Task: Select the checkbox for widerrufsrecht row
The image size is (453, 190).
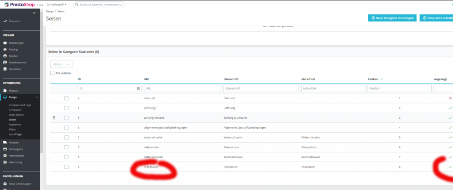Action: pos(67,137)
